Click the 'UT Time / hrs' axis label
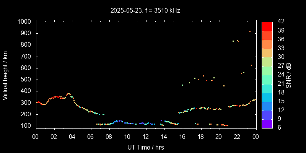The height and width of the screenshot is (153, 306). [146, 147]
